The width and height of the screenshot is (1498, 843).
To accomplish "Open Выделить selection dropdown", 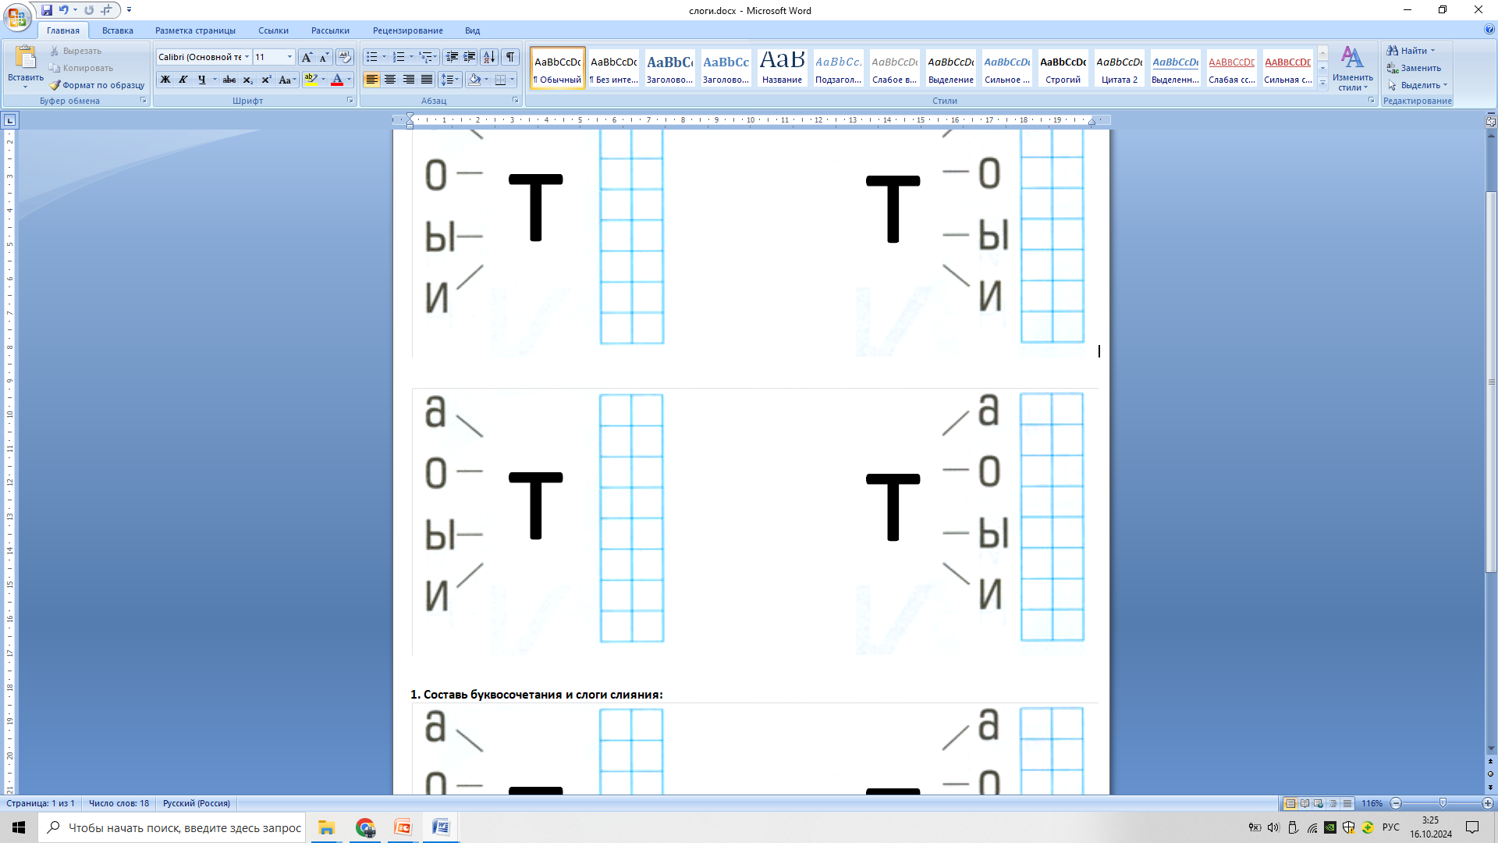I will (1417, 85).
